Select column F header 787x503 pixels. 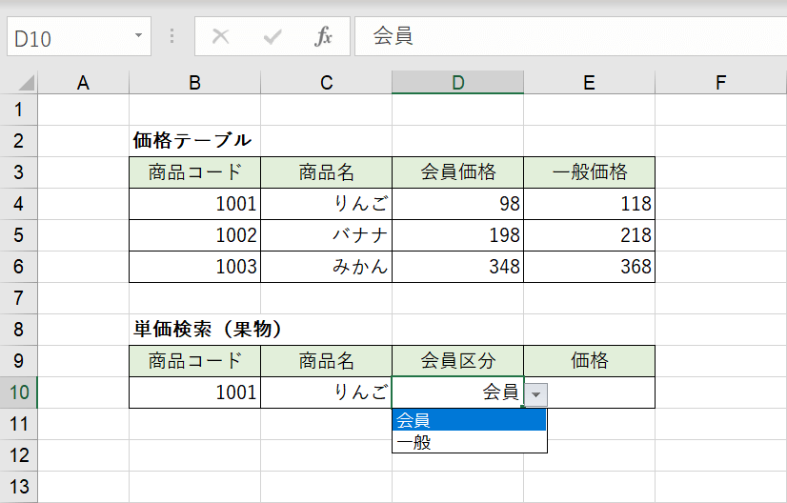[720, 82]
